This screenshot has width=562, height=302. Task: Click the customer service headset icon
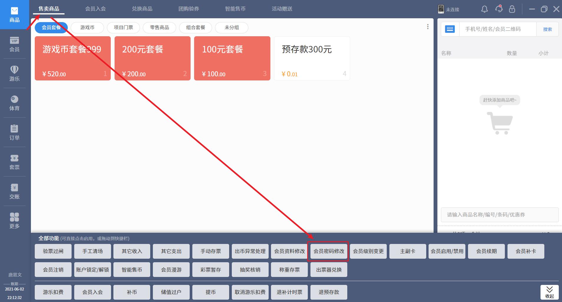[499, 9]
